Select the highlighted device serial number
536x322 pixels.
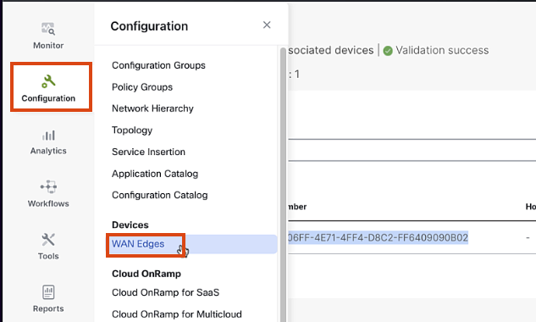pyautogui.click(x=378, y=237)
